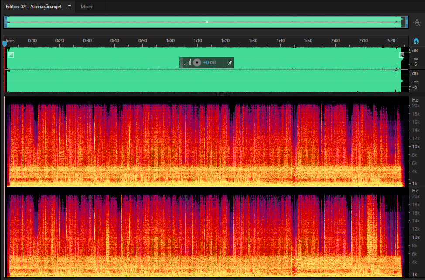Click the top spectrogram Hz label
The width and height of the screenshot is (425, 280).
(415, 100)
